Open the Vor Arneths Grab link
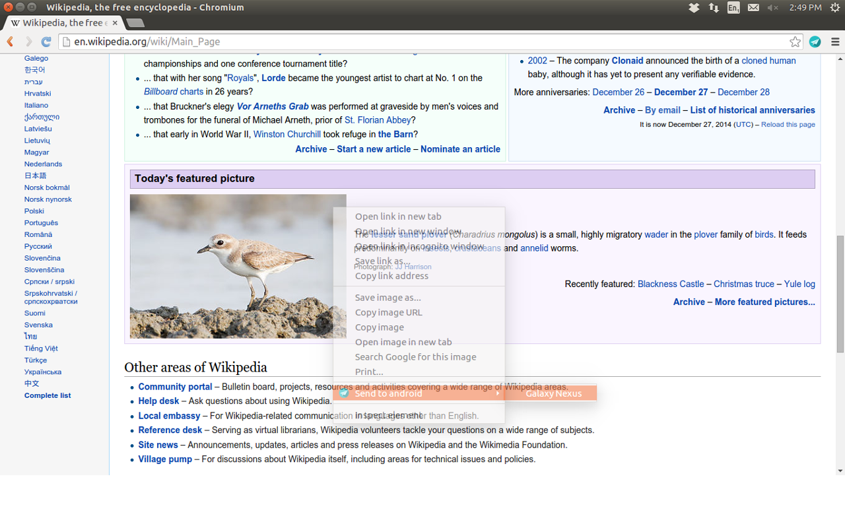The image size is (845, 528). [x=273, y=106]
